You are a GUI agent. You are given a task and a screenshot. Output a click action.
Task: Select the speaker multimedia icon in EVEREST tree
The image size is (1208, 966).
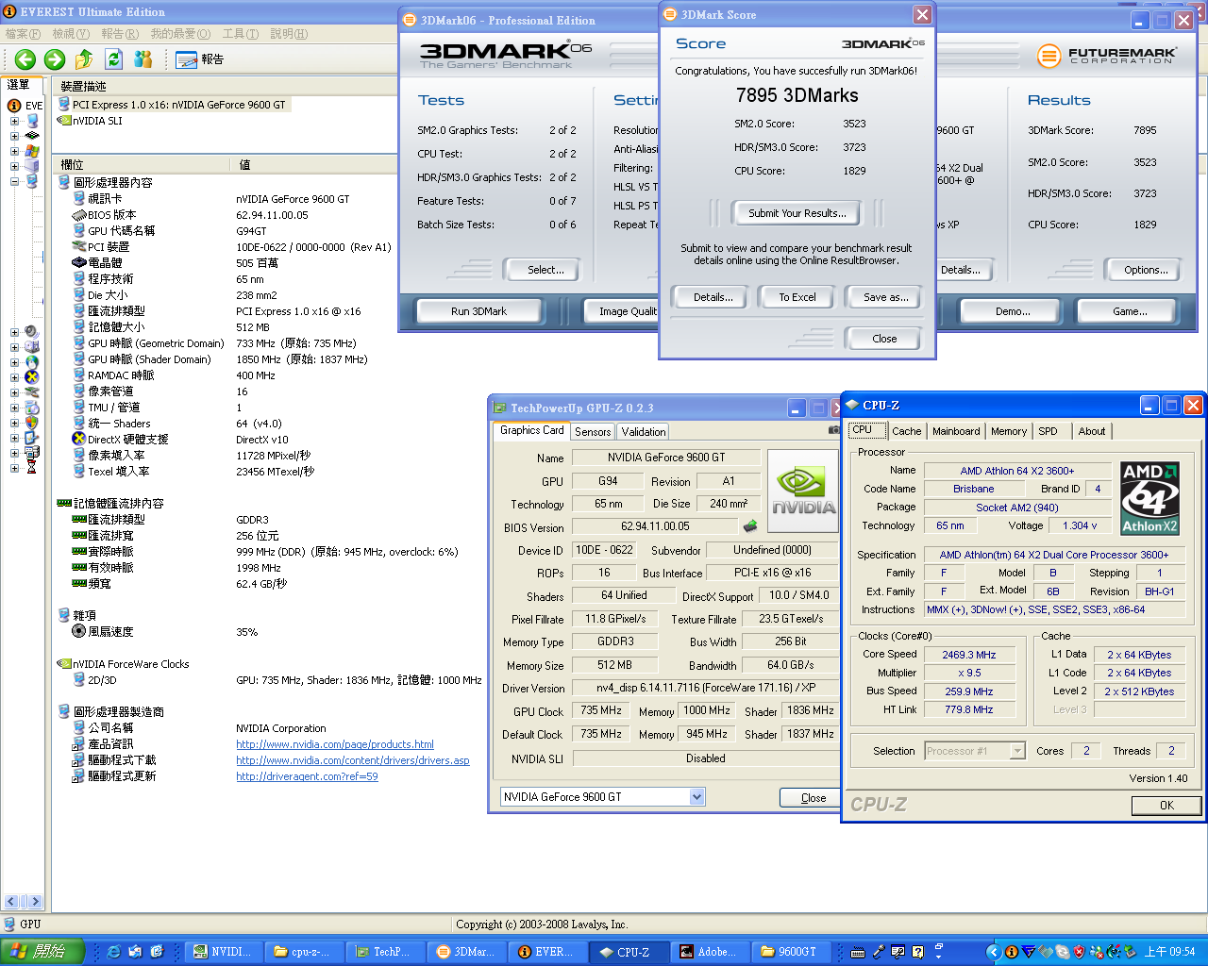coord(32,332)
